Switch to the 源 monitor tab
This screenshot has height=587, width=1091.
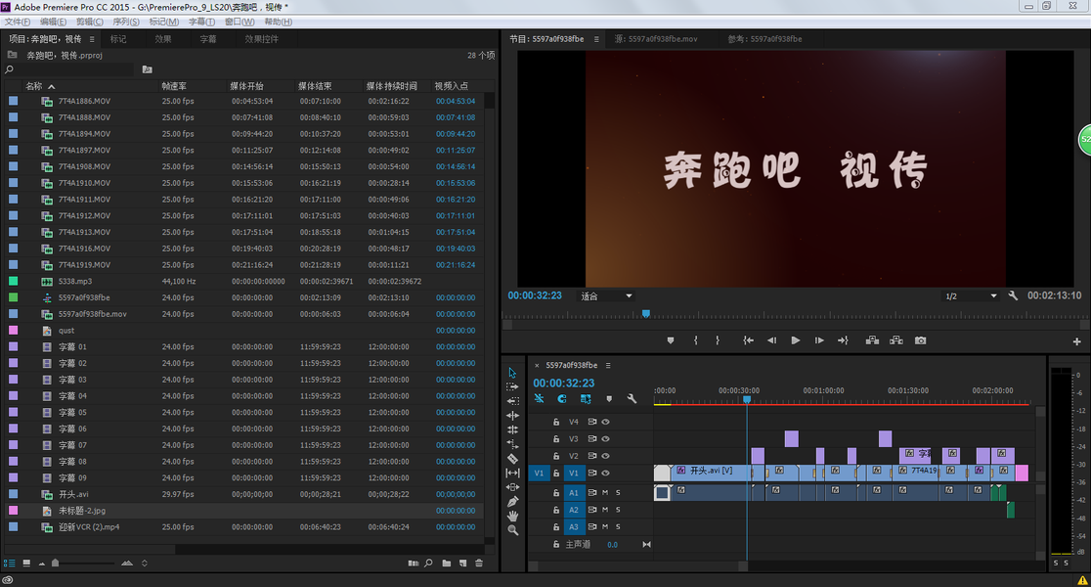click(x=655, y=39)
